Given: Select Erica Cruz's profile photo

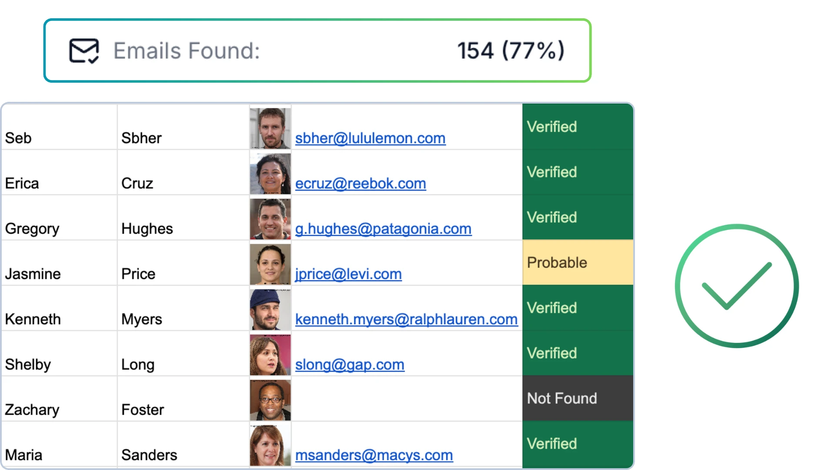Looking at the screenshot, I should (270, 174).
